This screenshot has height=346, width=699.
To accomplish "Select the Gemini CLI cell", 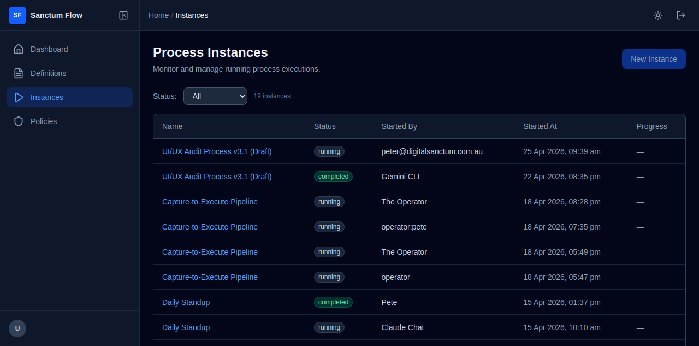I will (400, 177).
